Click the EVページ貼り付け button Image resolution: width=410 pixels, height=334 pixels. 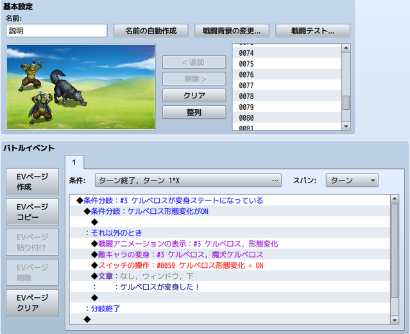33,242
